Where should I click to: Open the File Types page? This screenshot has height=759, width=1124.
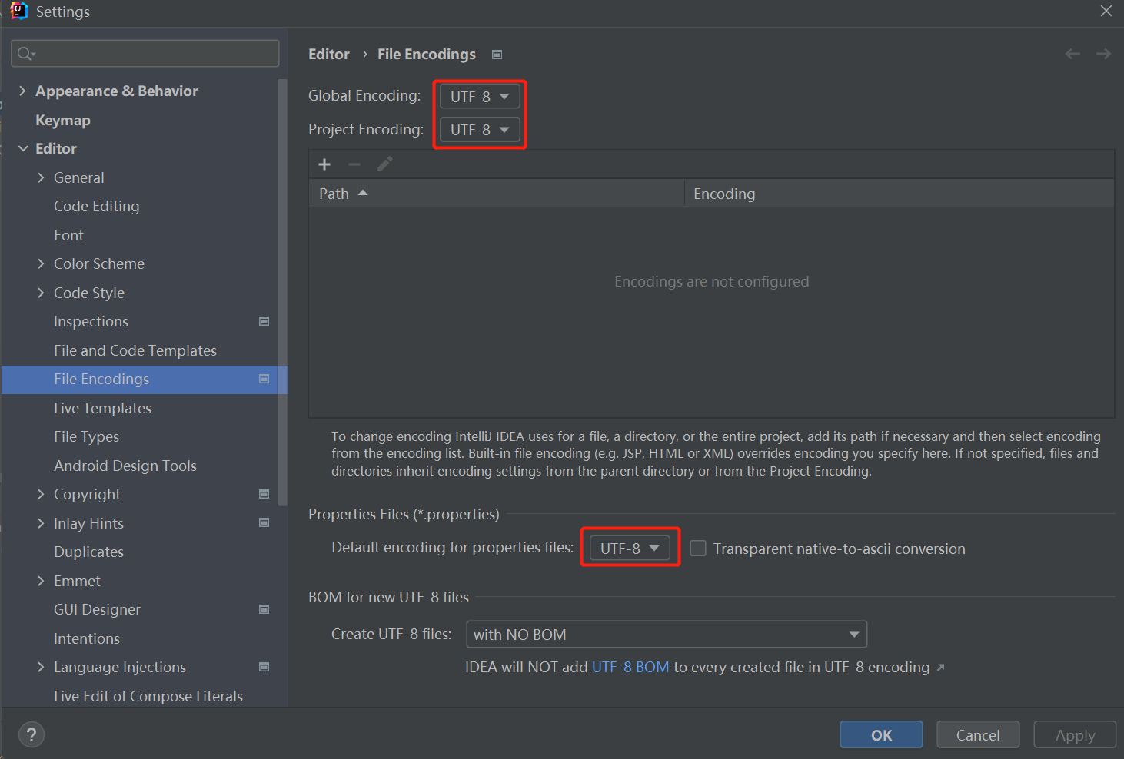click(x=86, y=436)
